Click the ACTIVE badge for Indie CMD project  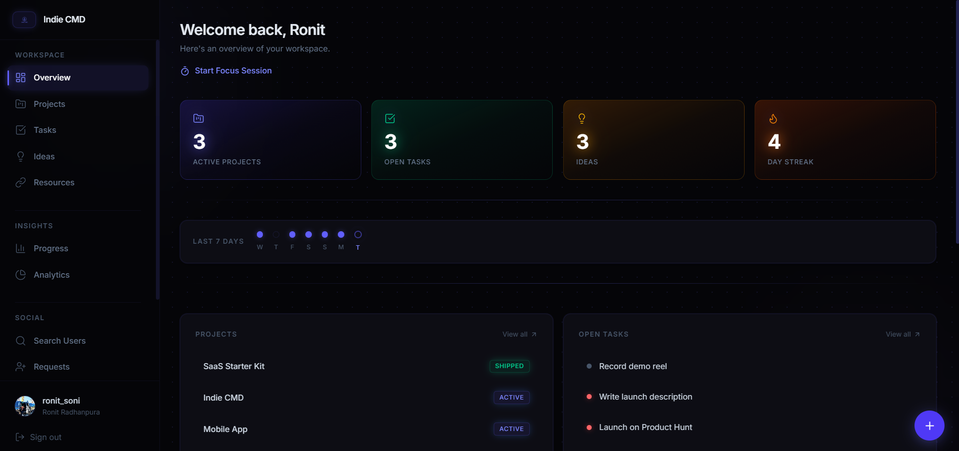click(511, 398)
